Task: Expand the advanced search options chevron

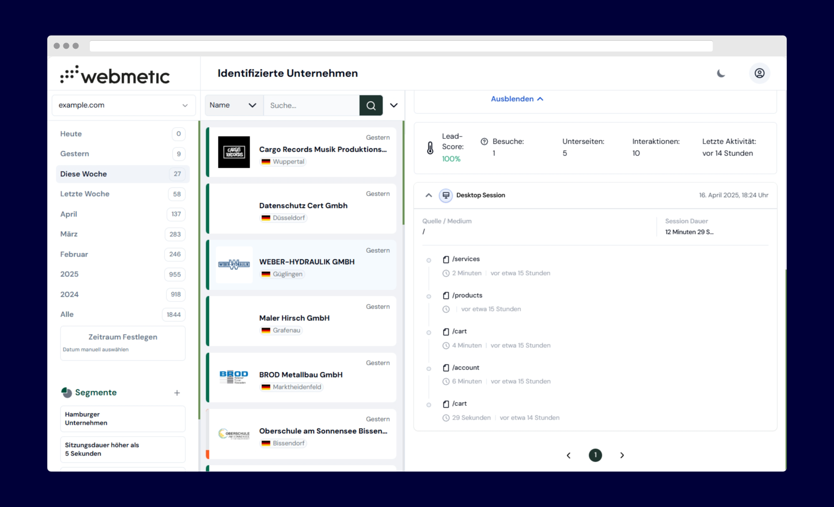Action: click(394, 105)
